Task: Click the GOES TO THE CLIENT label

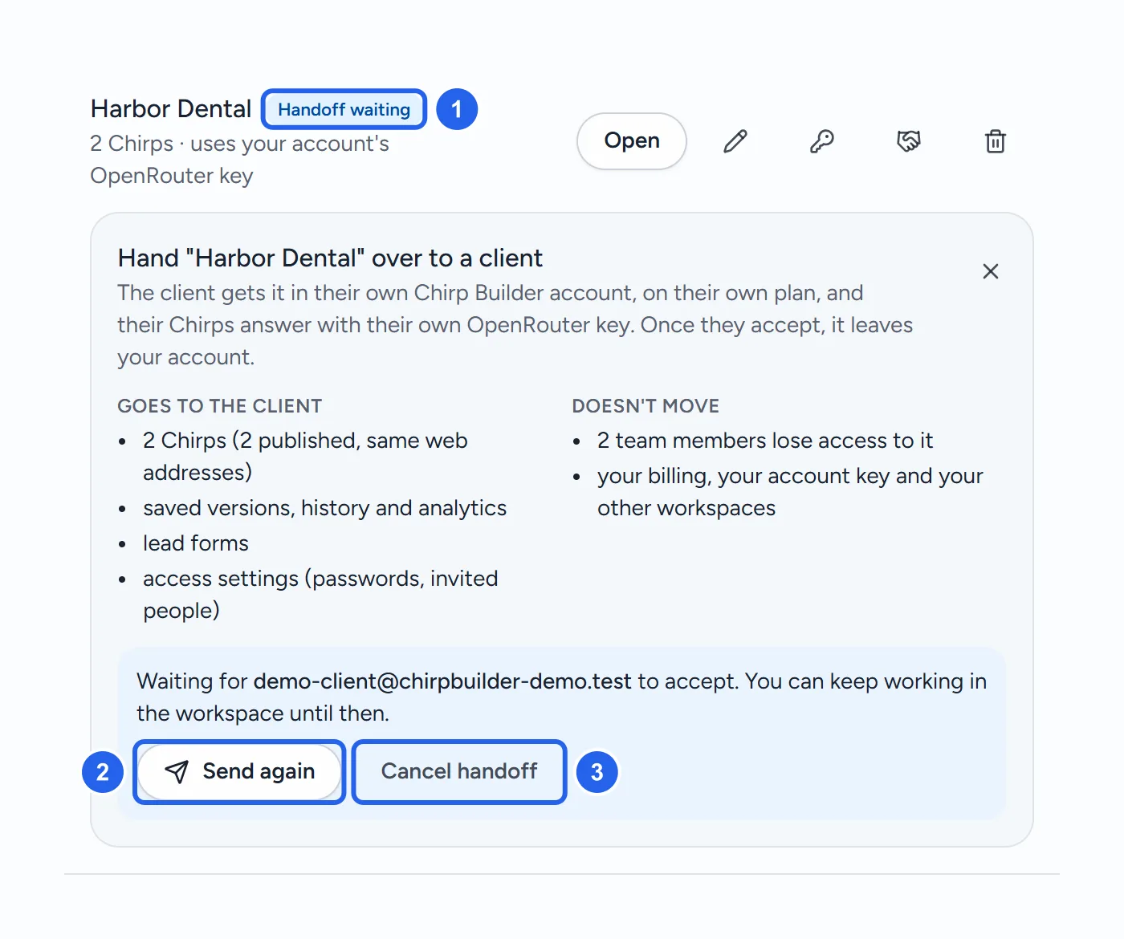Action: click(220, 406)
